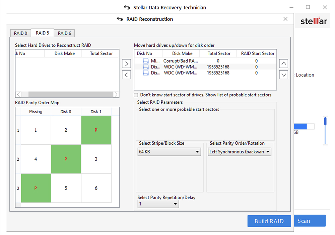Image resolution: width=335 pixels, height=235 pixels.
Task: Click the Scan button in main window
Action: (x=310, y=221)
